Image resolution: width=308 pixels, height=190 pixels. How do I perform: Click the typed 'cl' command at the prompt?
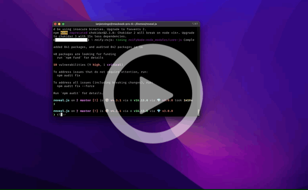[x=59, y=114]
